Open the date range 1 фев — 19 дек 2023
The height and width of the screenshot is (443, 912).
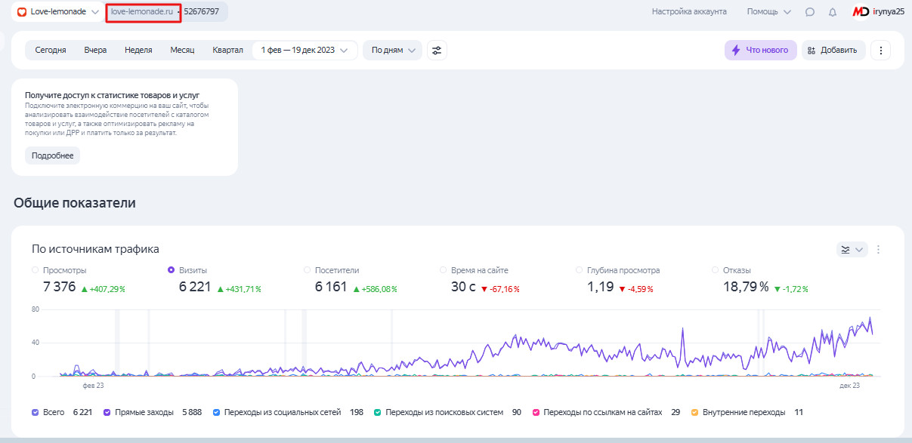coord(305,51)
